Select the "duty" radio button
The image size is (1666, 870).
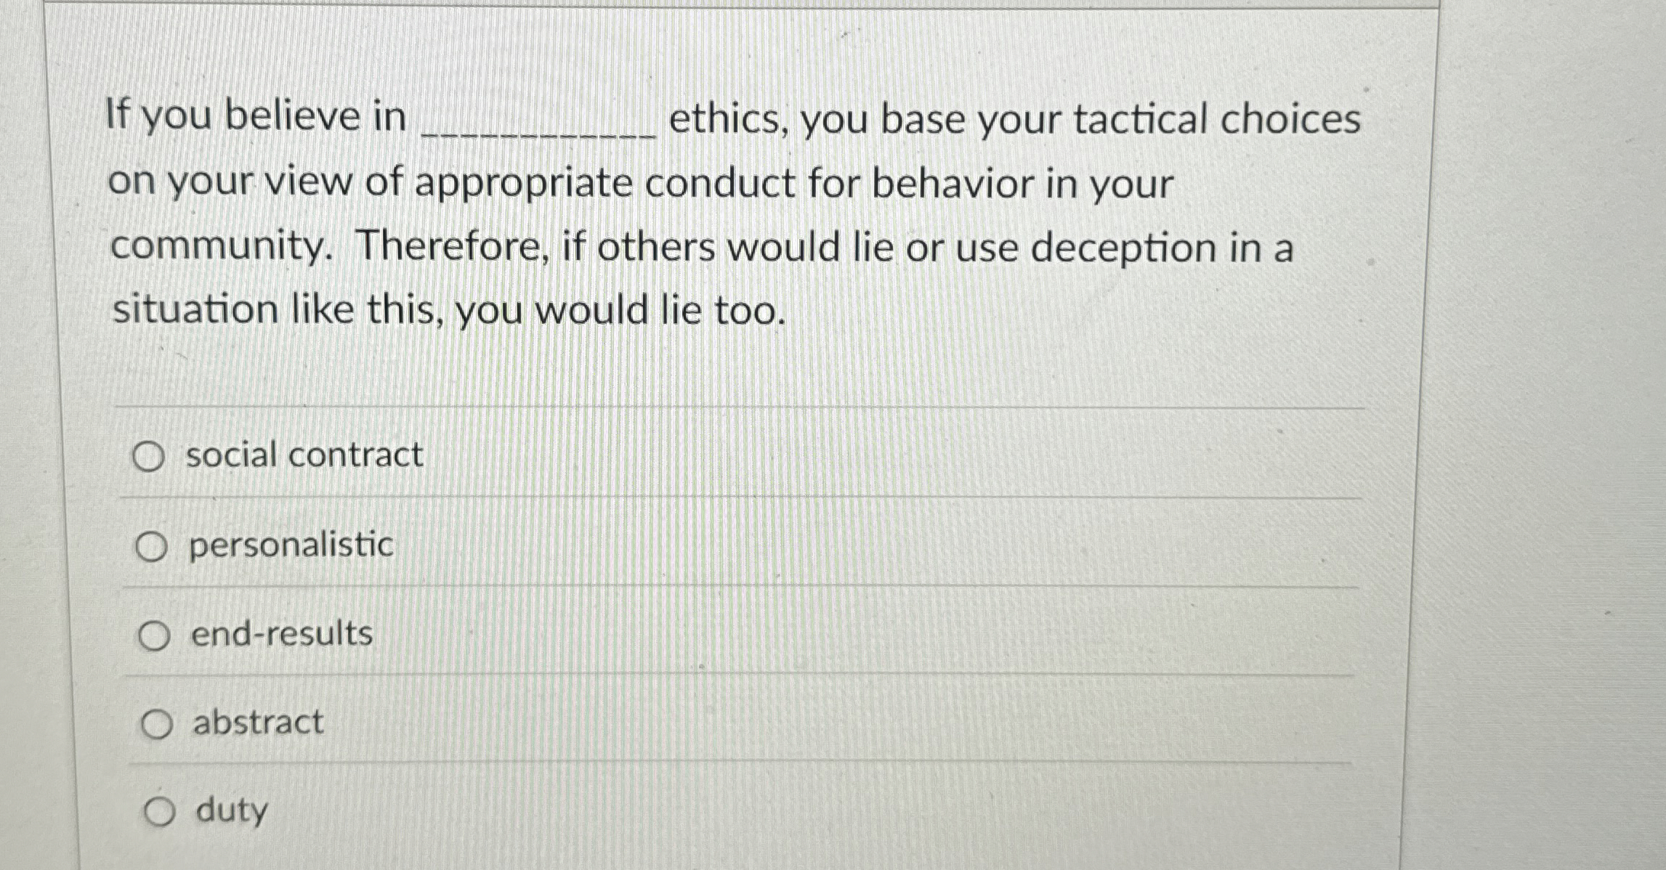161,812
